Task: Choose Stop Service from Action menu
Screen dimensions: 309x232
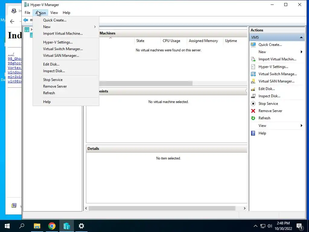Action: [x=66, y=80]
